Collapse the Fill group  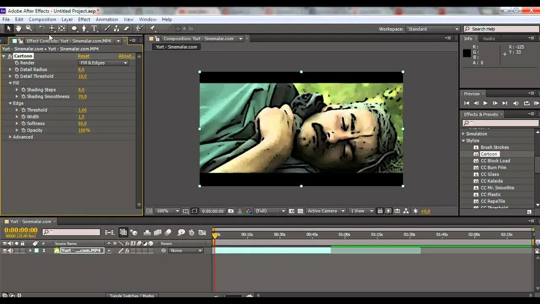[10, 83]
